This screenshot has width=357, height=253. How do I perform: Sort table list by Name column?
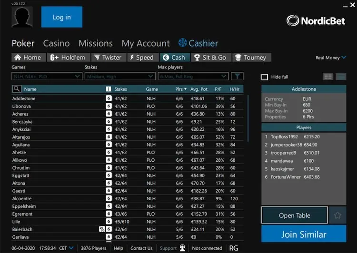(x=30, y=89)
